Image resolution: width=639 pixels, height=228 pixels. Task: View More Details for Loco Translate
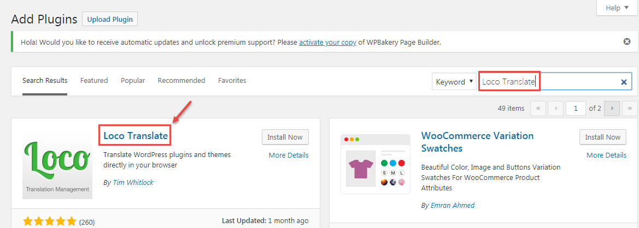289,155
